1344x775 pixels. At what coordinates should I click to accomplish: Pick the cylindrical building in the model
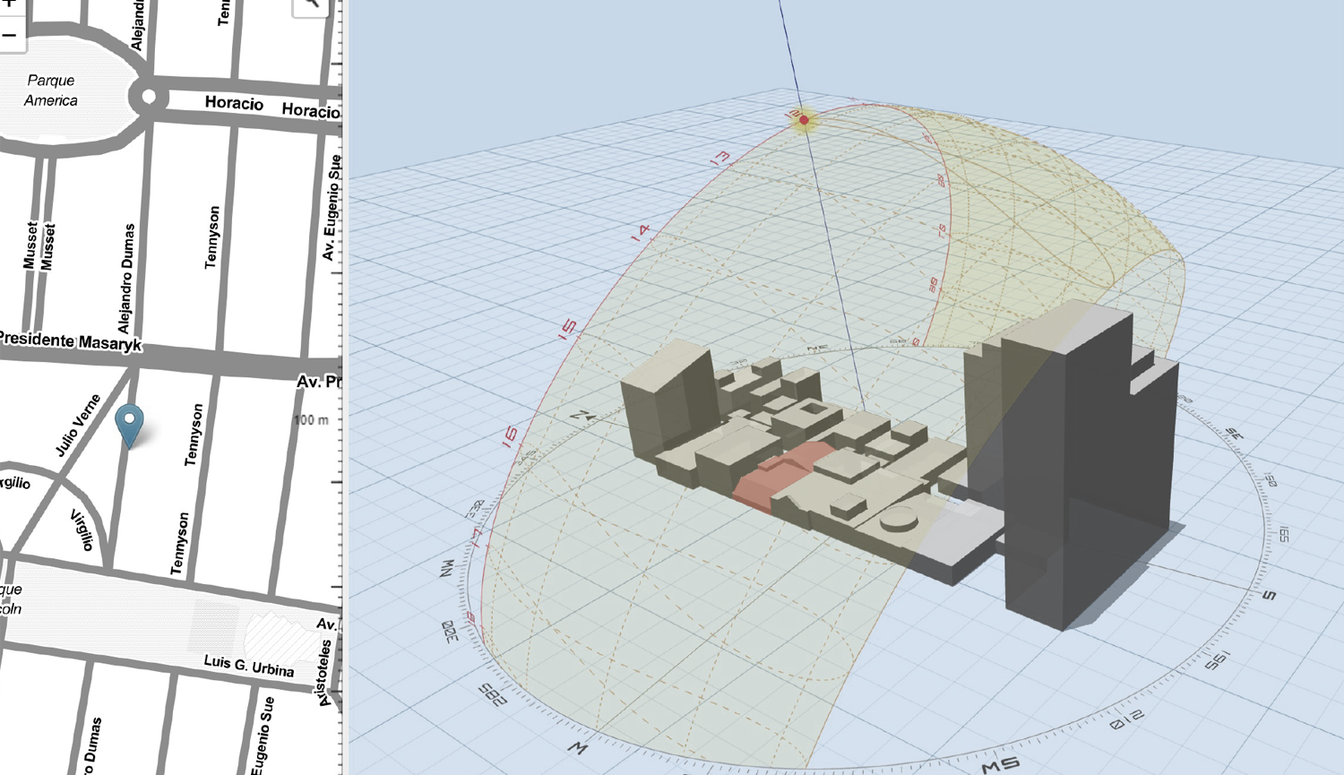coord(899,519)
